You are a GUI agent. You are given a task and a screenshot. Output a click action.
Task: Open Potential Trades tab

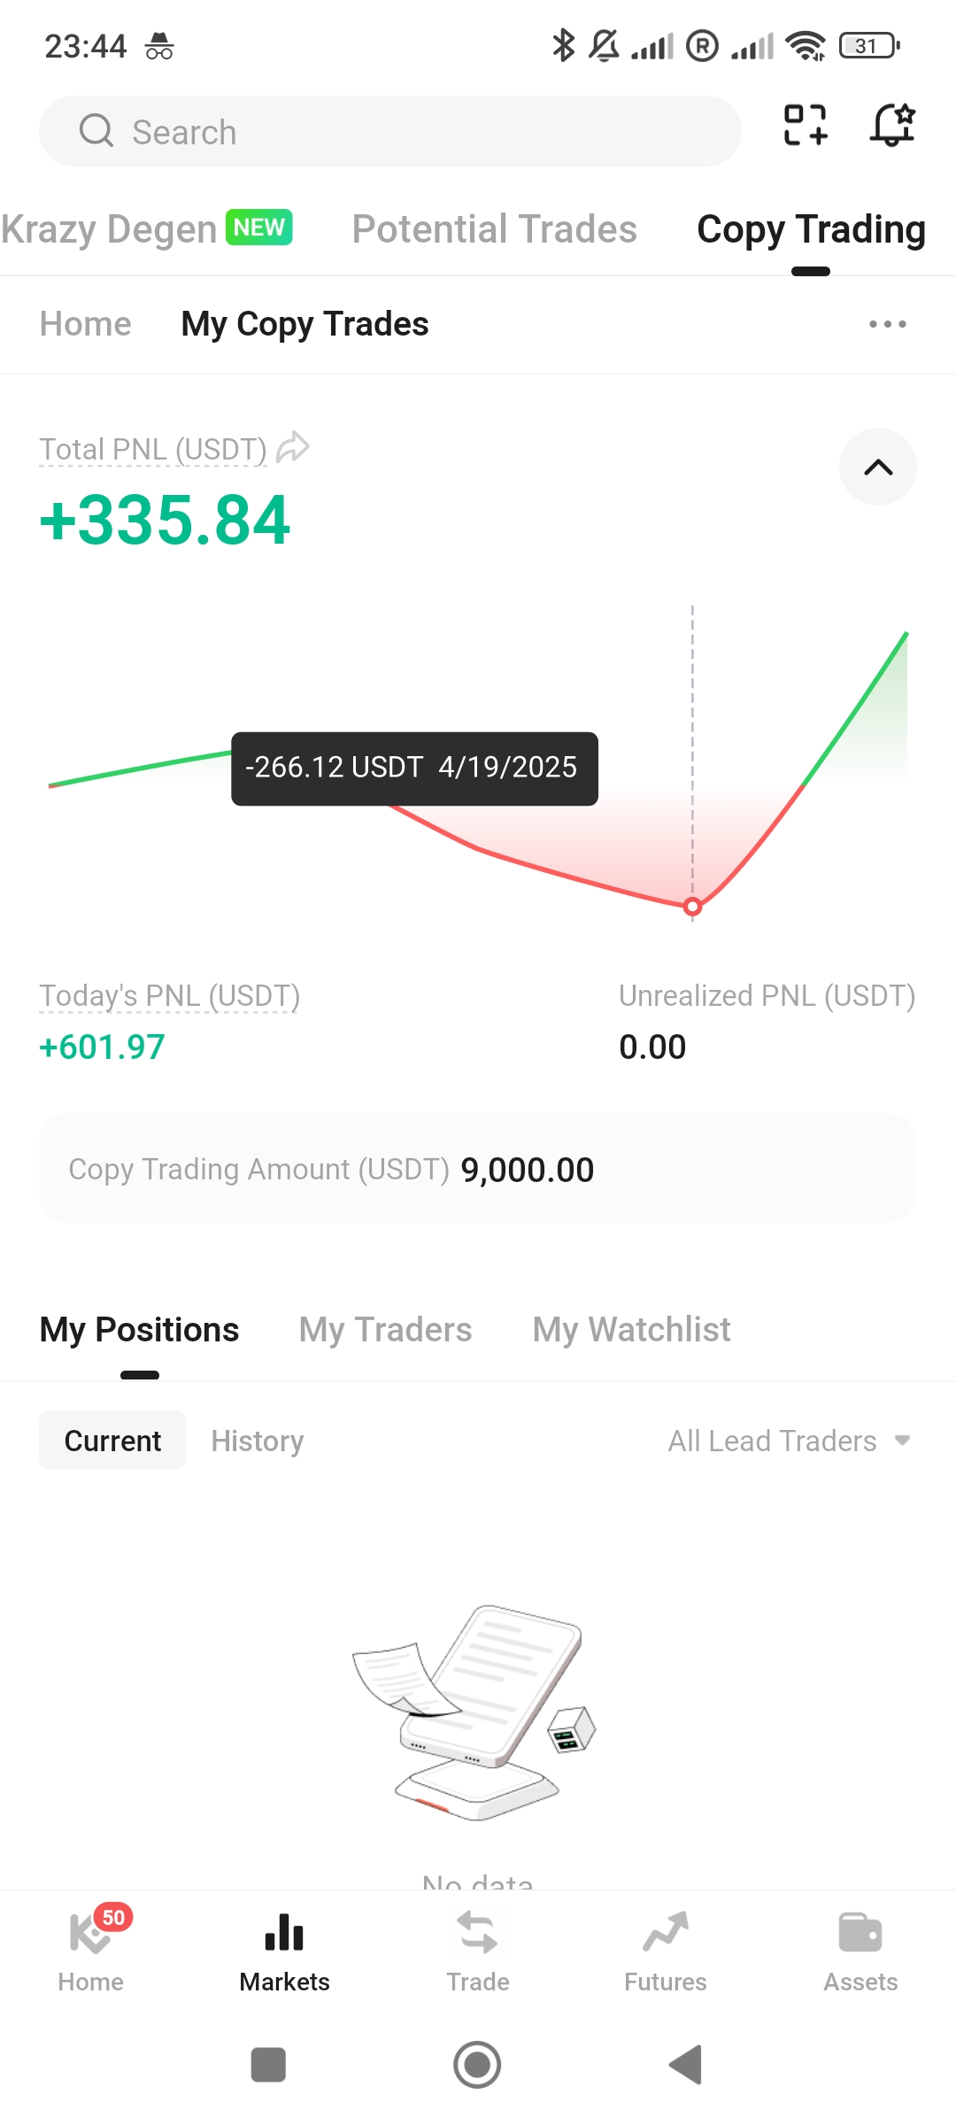coord(494,229)
